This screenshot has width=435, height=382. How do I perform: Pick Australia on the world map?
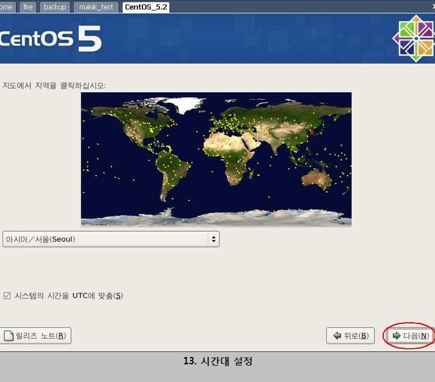coord(317,177)
